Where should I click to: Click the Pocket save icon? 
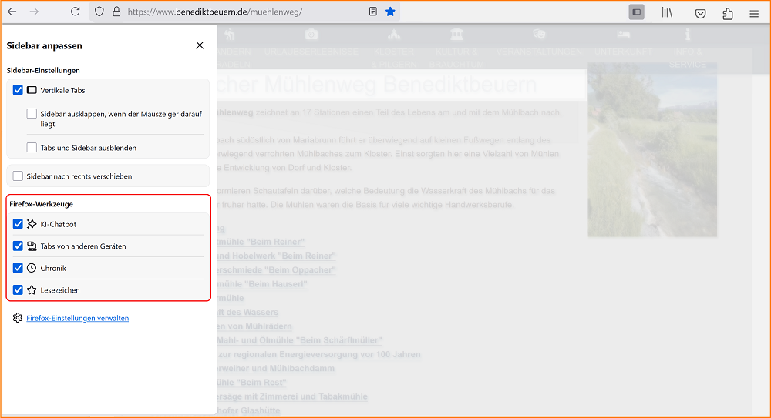pyautogui.click(x=700, y=14)
